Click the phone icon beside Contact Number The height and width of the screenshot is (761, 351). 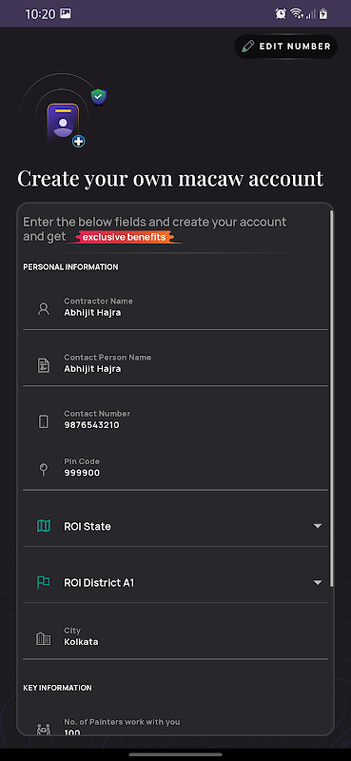[44, 421]
